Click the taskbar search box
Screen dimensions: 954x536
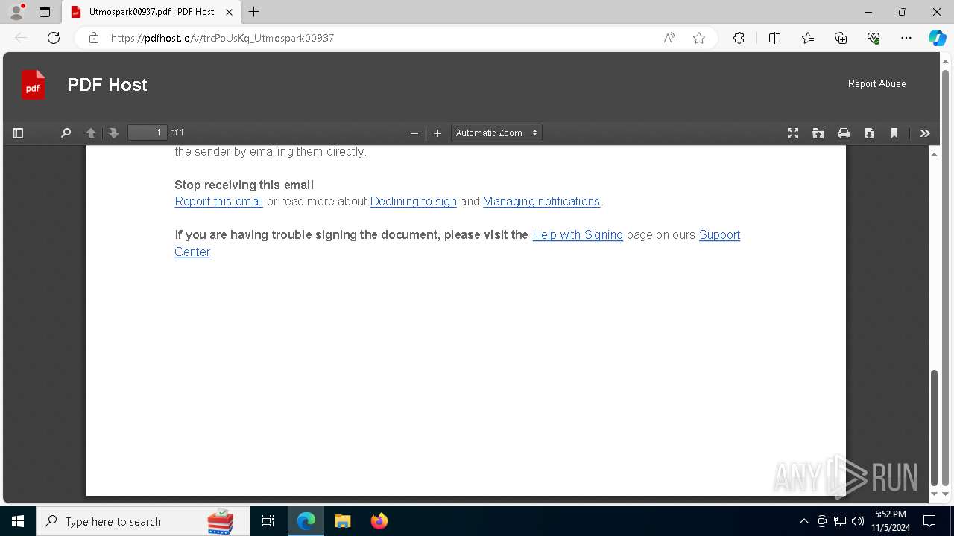coord(142,521)
